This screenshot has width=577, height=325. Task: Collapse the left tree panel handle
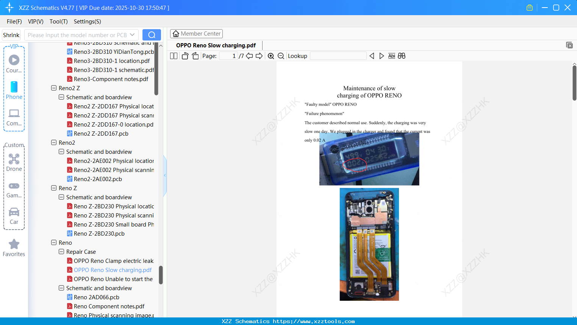click(165, 175)
